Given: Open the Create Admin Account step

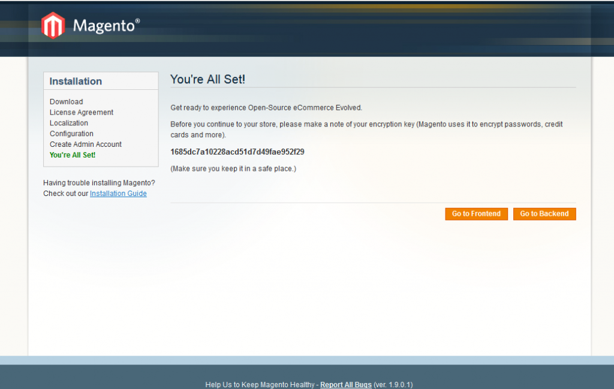Looking at the screenshot, I should click(85, 144).
